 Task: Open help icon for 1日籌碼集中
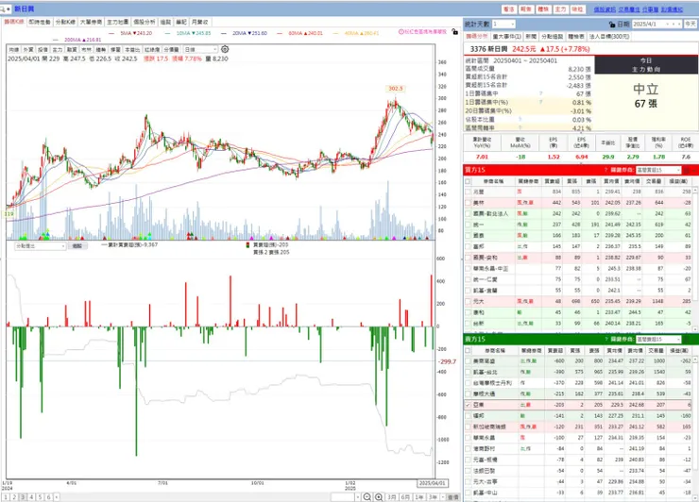(540, 93)
